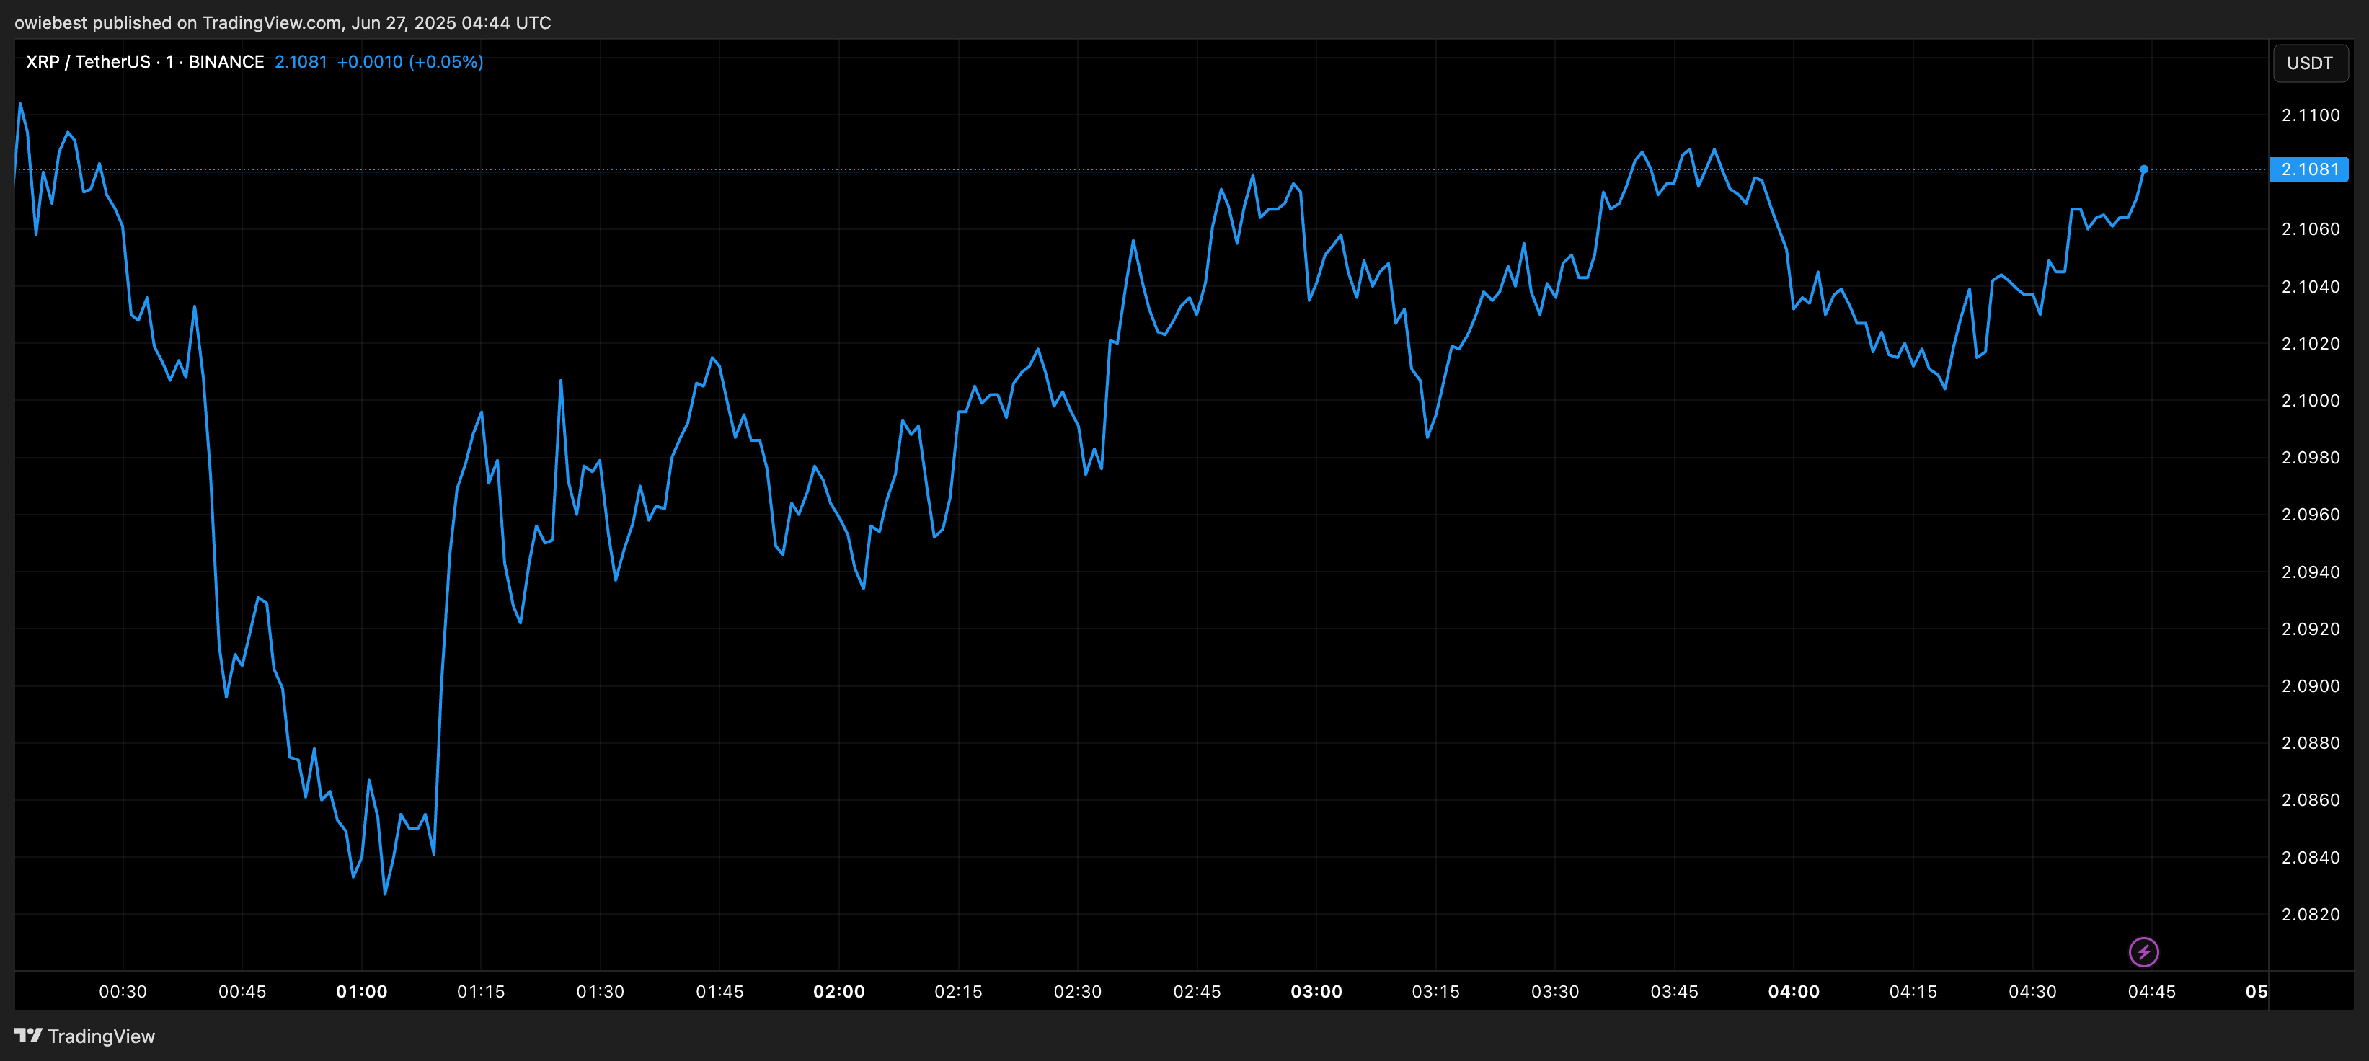Viewport: 2369px width, 1061px height.
Task: Click the XRP / TetherUS symbol title
Action: 87,61
